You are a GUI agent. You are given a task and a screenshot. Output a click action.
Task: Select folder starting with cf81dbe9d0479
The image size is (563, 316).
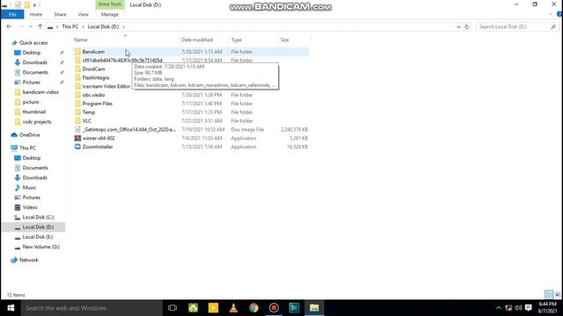coord(122,61)
